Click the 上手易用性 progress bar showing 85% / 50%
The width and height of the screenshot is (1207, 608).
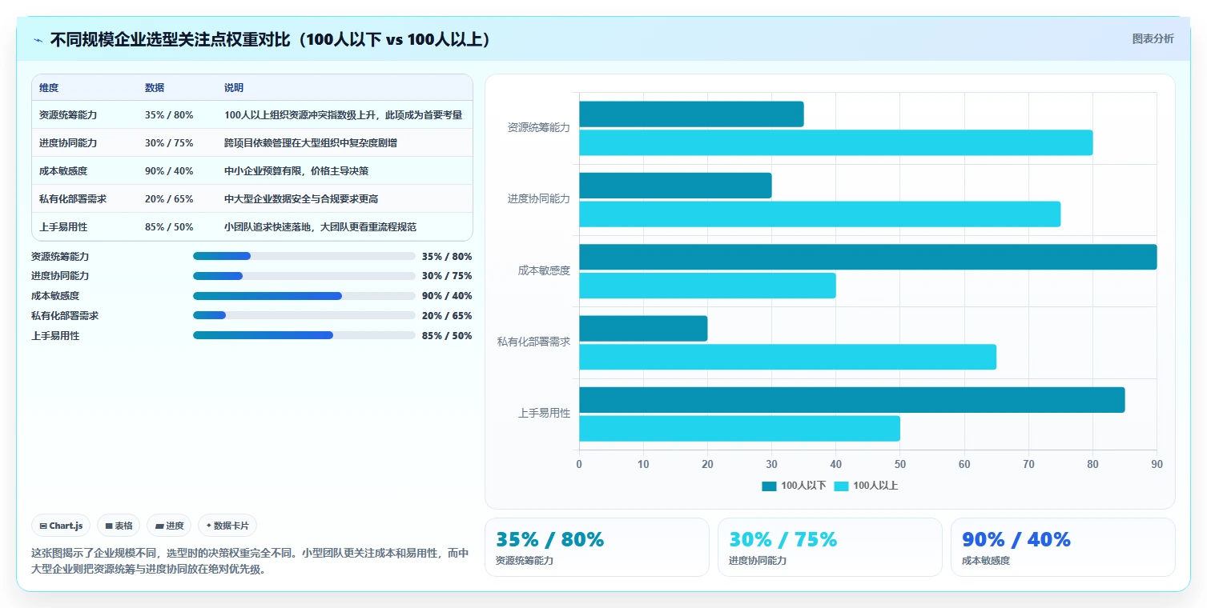point(304,335)
